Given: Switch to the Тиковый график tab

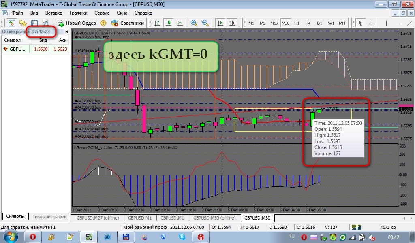Looking at the screenshot, I should [49, 217].
